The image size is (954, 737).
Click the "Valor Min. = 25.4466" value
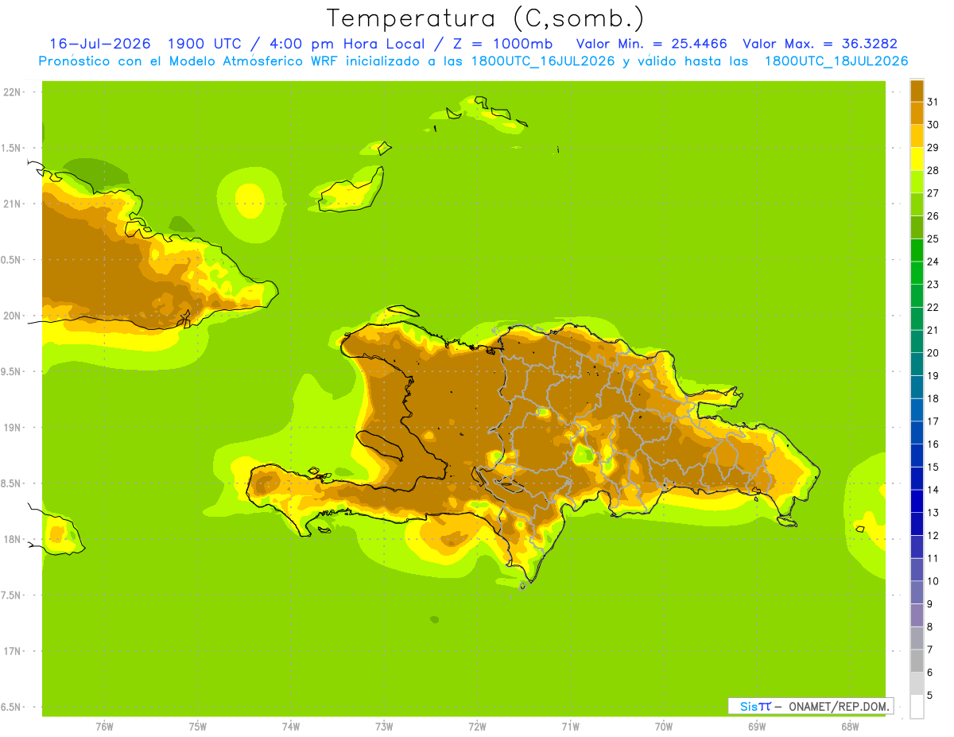point(651,44)
